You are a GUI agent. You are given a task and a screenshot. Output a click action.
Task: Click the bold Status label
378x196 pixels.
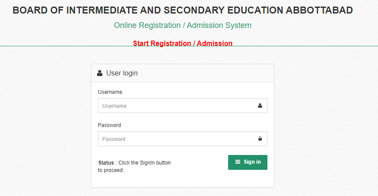106,163
